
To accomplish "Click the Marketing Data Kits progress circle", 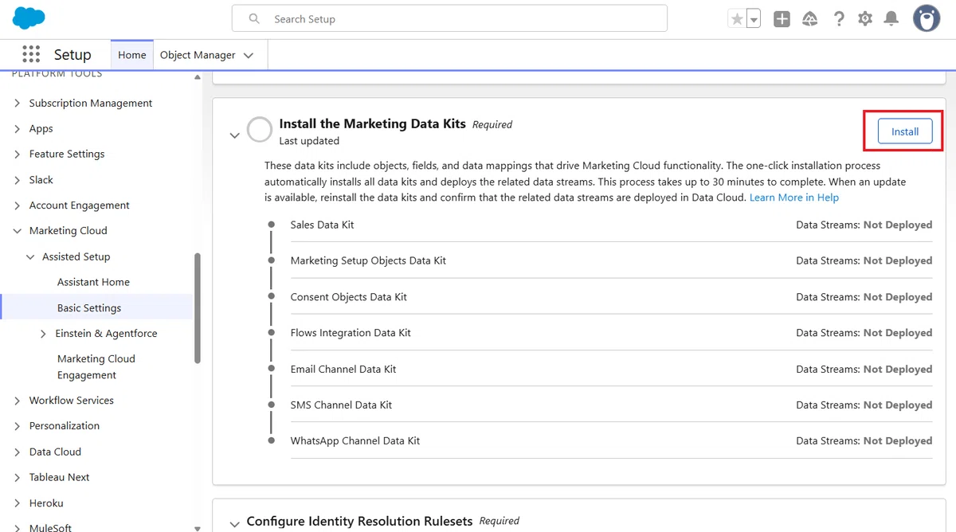I will point(260,130).
